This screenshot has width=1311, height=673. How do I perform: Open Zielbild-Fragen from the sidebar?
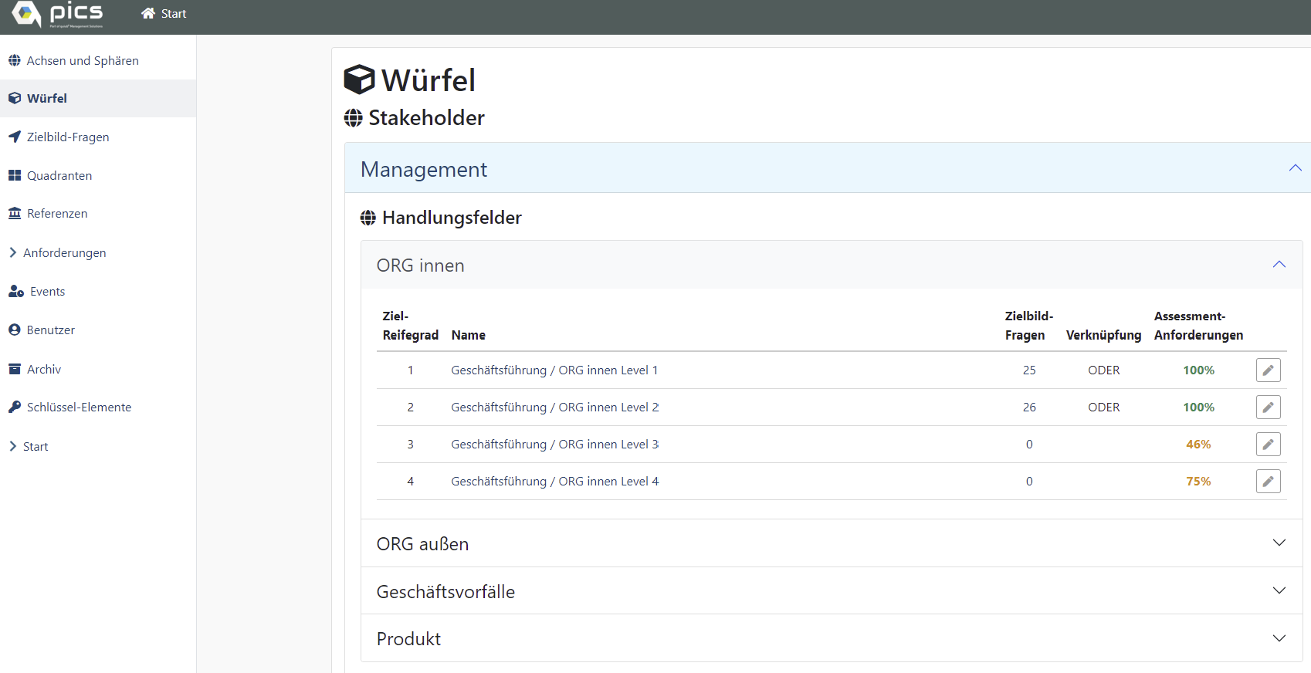(67, 137)
